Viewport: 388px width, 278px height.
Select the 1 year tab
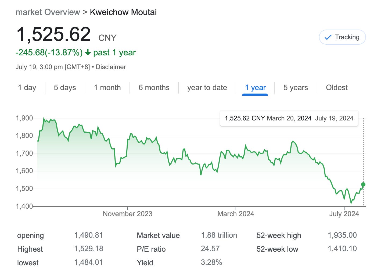[255, 88]
